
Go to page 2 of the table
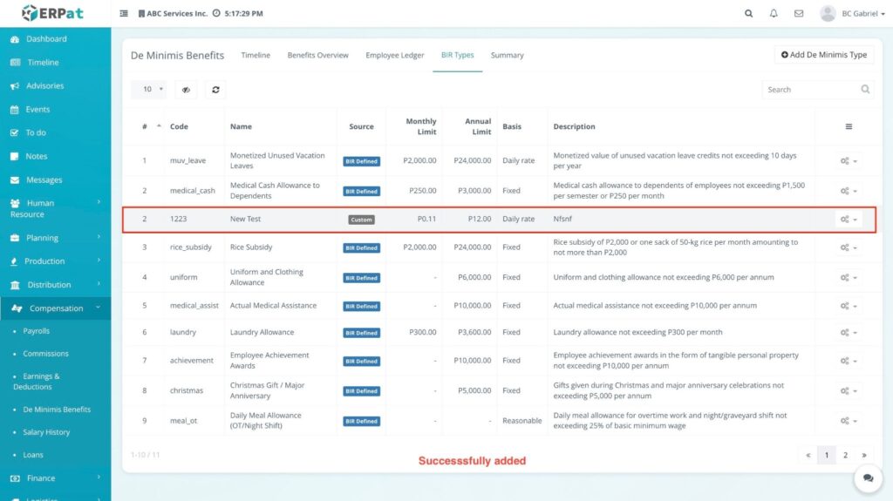pos(845,455)
